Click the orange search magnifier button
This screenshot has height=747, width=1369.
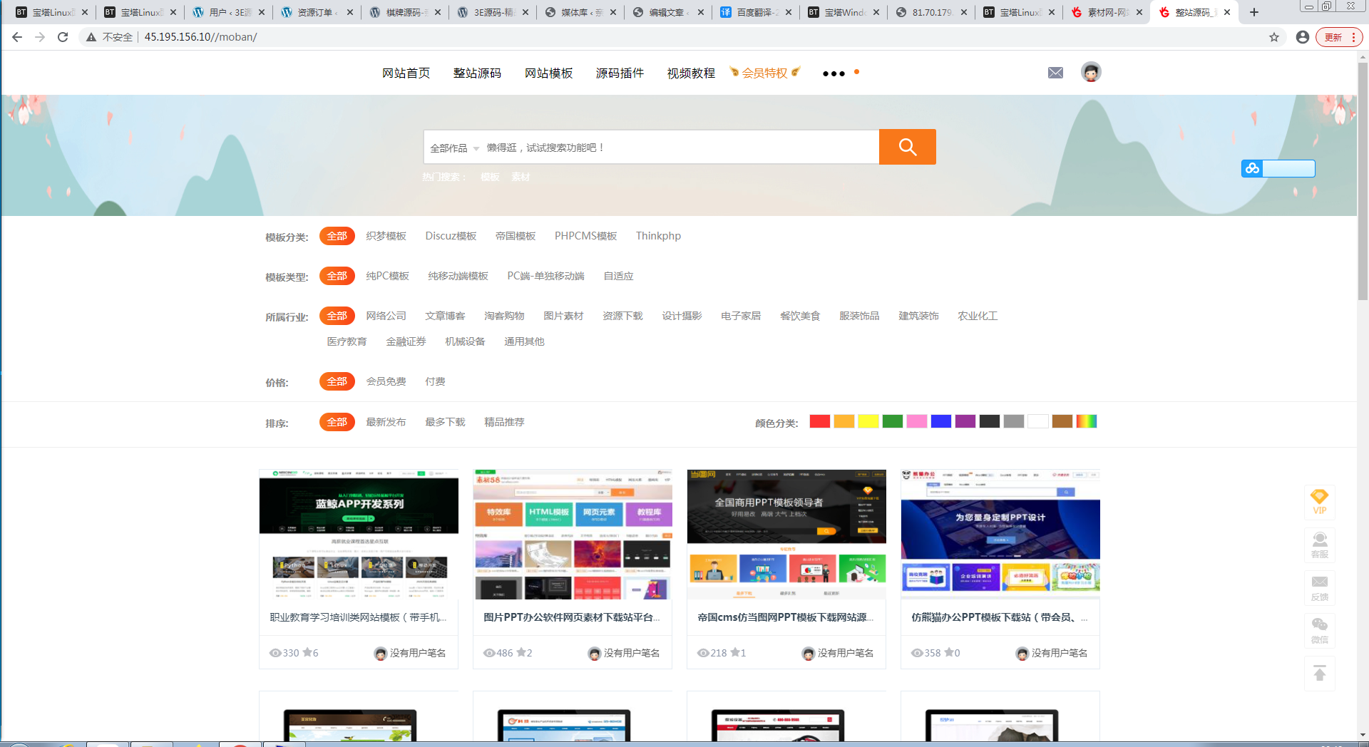[907, 147]
